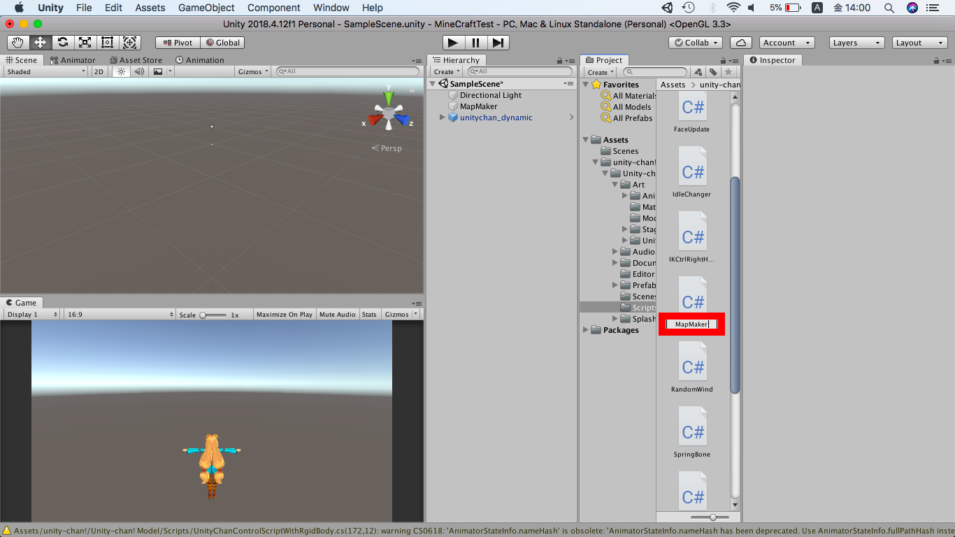Toggle scene audio speaker icon
Viewport: 955px width, 537px height.
138,71
